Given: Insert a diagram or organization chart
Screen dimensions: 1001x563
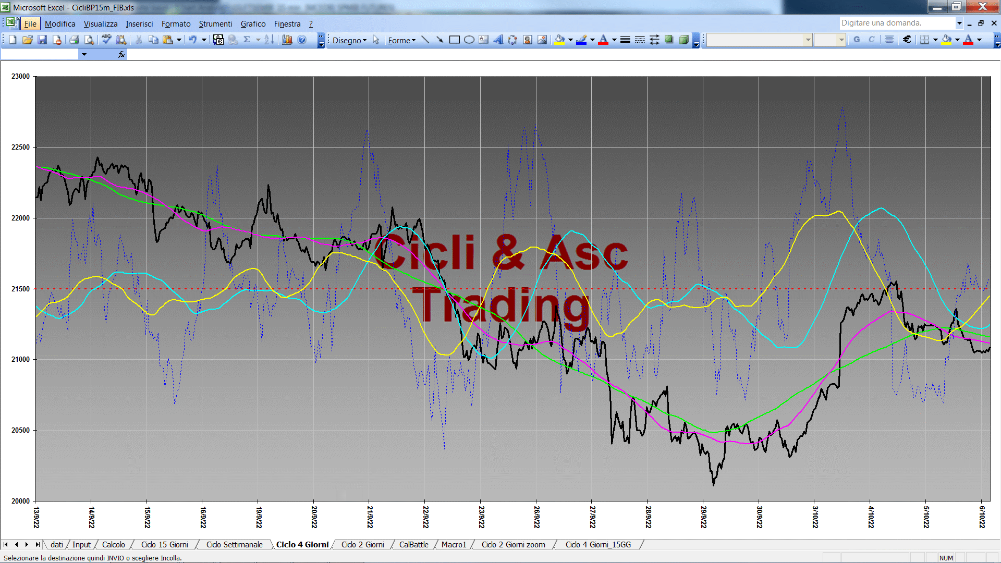Looking at the screenshot, I should tap(513, 40).
